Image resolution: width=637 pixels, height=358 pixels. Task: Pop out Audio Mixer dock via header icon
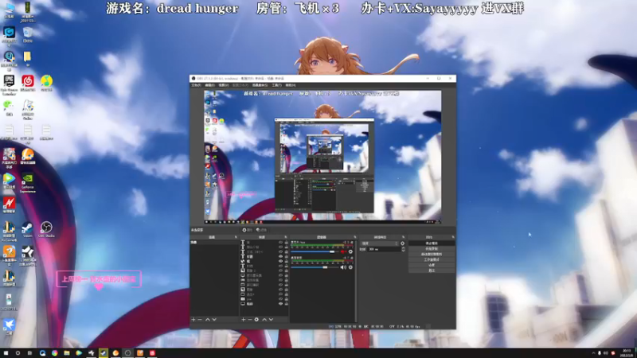click(x=354, y=237)
